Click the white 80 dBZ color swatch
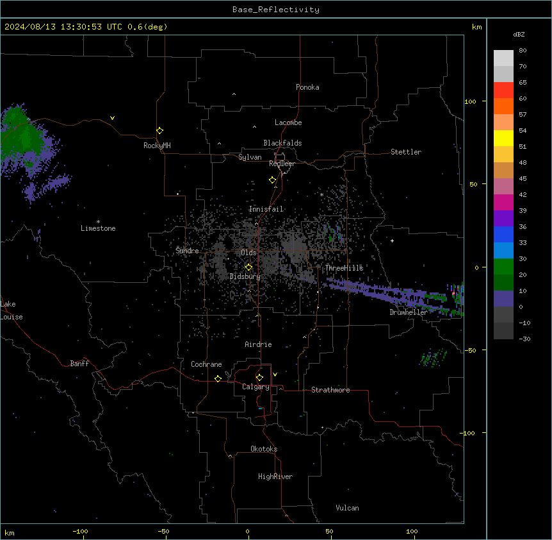 (x=503, y=58)
